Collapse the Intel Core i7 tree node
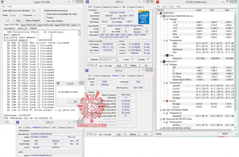Screen dimensions: 239x157 [x=161, y=62]
